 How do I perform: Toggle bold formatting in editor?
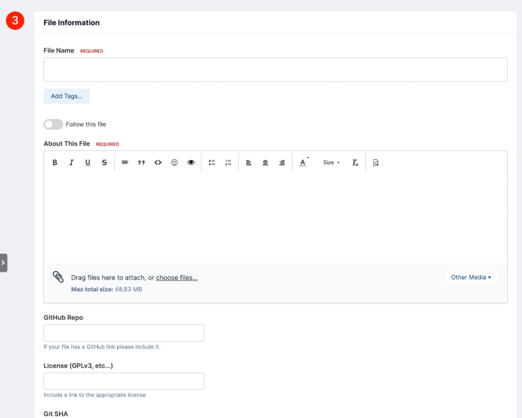pos(55,163)
